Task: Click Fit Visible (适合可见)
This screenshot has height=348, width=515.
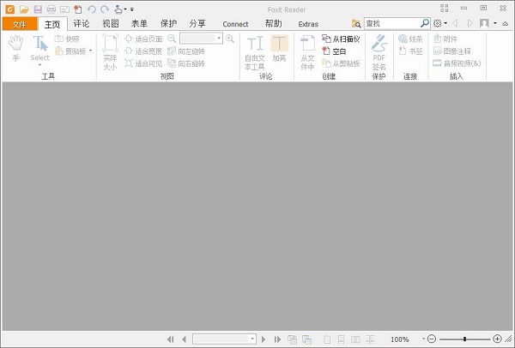Action: (x=143, y=63)
